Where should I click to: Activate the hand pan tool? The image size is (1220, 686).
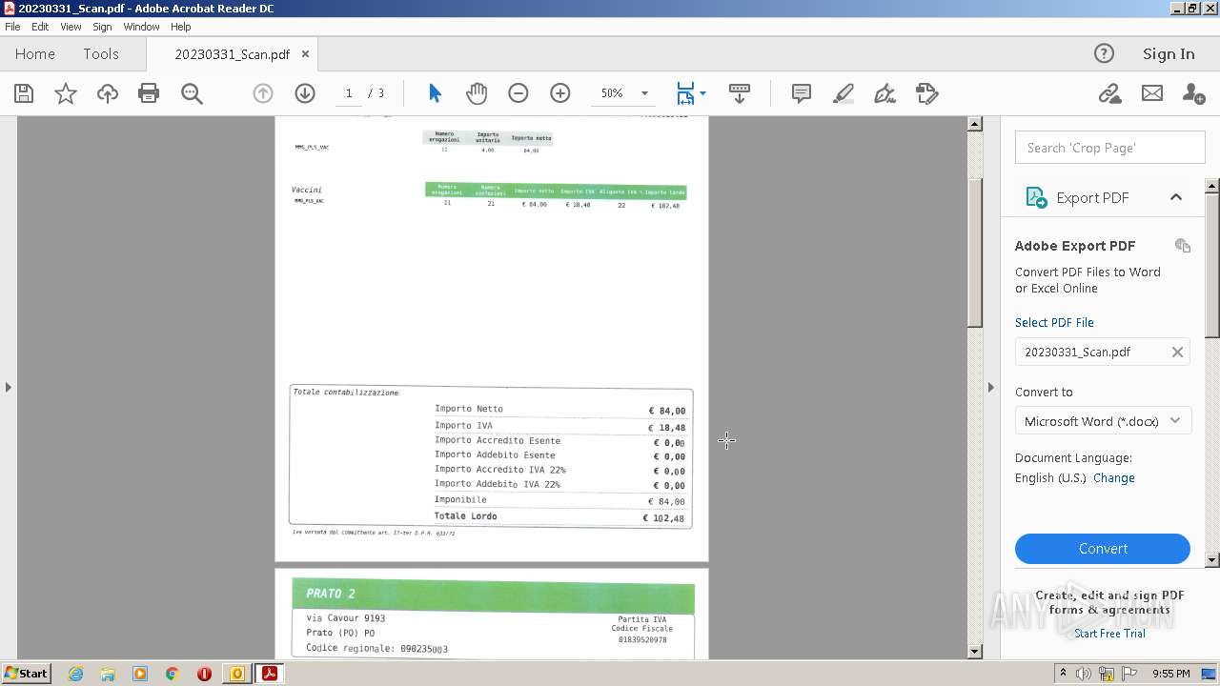pyautogui.click(x=477, y=93)
